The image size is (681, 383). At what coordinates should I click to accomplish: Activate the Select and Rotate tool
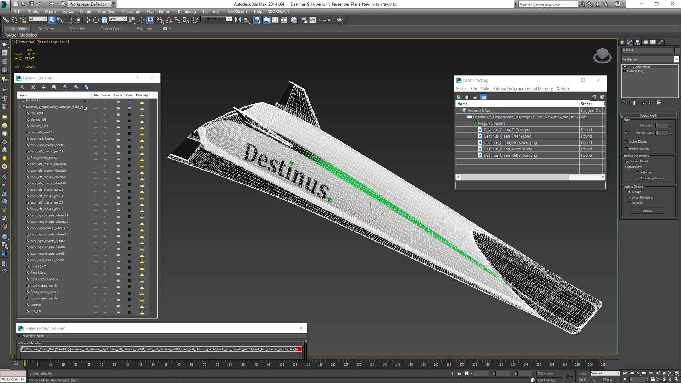[96, 20]
